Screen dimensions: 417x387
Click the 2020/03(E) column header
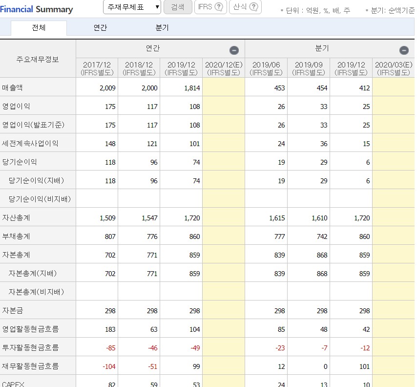coord(394,68)
